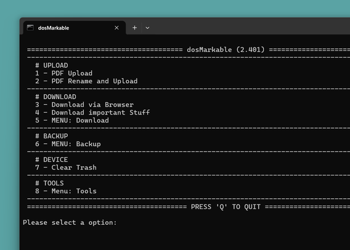The width and height of the screenshot is (350, 250).
Task: Click '6 - MENU: Backup' line
Action: click(68, 144)
